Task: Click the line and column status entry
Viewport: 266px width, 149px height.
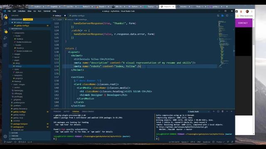Action: 174,142
